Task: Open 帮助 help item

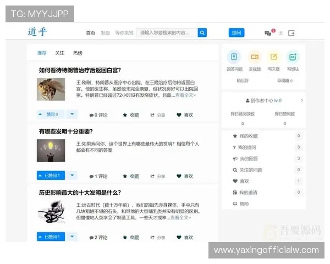Action: pyautogui.click(x=241, y=204)
